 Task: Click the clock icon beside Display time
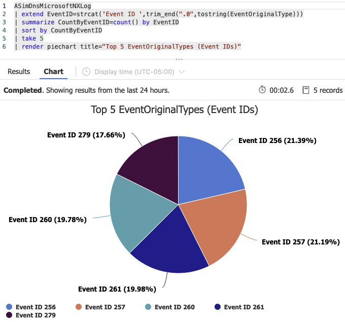[86, 72]
